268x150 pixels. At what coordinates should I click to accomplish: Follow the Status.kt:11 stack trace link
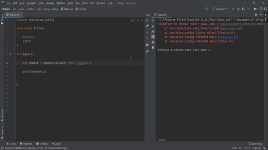(x=227, y=37)
